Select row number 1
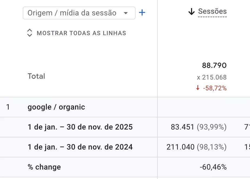 [8, 107]
